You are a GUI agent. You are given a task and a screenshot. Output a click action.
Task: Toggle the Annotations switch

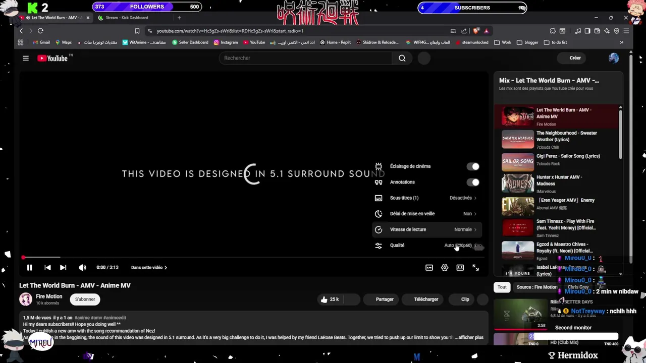[472, 182]
